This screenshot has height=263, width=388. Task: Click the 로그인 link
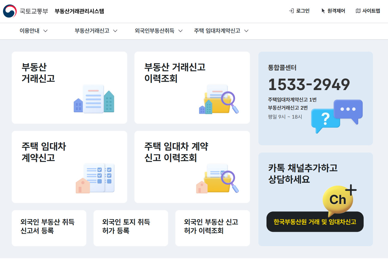303,11
